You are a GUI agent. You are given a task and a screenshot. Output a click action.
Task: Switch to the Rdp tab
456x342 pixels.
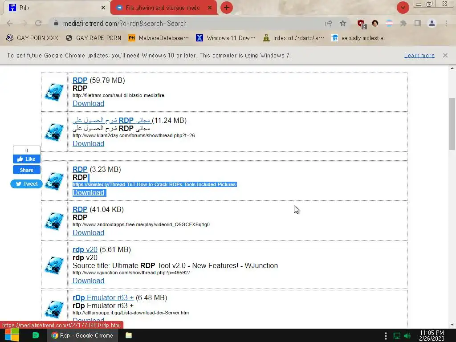57,8
